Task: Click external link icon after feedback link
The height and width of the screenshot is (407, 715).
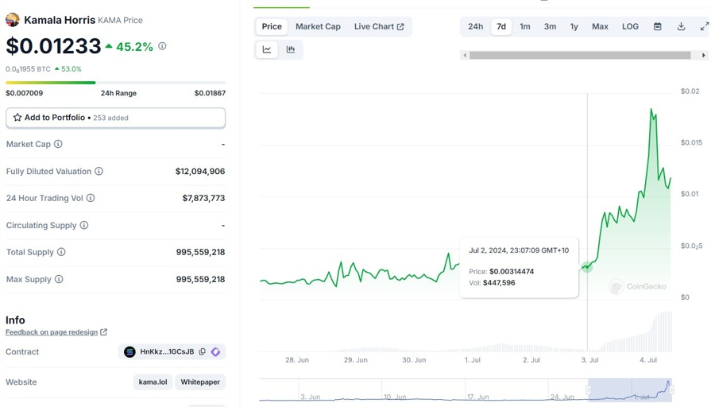Action: click(103, 331)
